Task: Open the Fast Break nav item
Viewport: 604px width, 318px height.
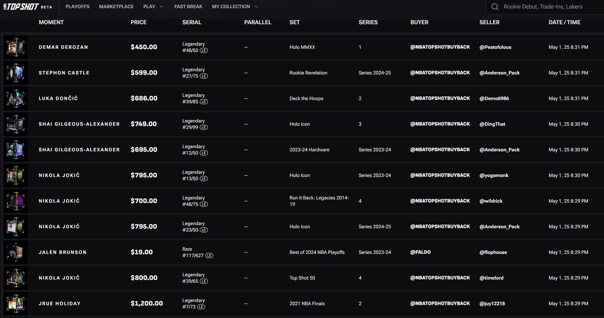Action: pos(188,7)
